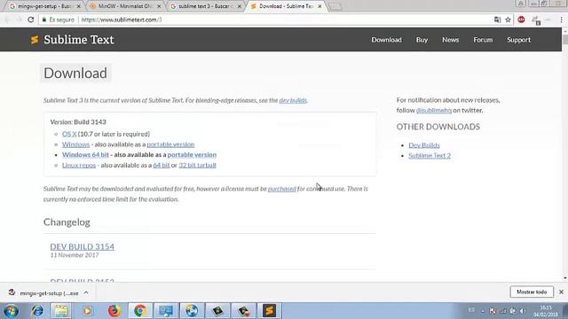Click the Mostrar todo downloads button
This screenshot has width=568, height=319.
532,292
